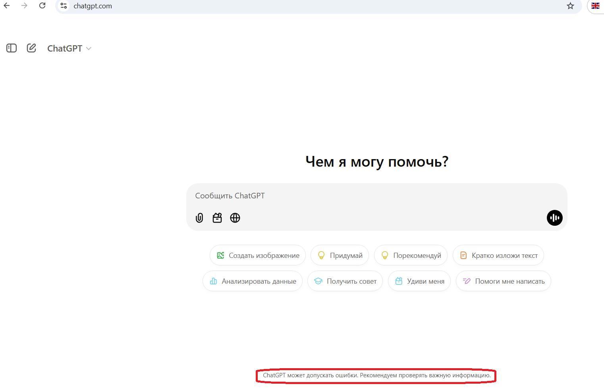The image size is (604, 390).
Task: Click 'Анализировать данные' suggestion chip
Action: [x=253, y=281]
